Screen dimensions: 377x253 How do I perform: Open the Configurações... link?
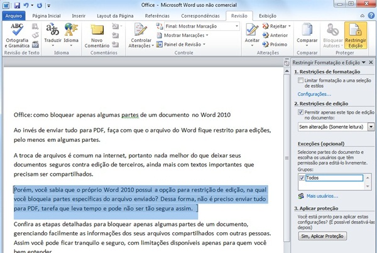tap(314, 94)
